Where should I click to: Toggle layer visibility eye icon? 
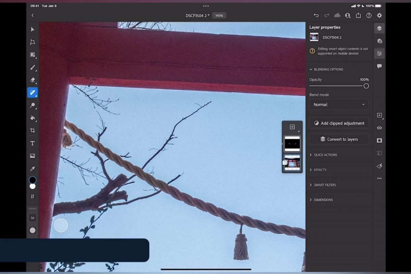[379, 128]
